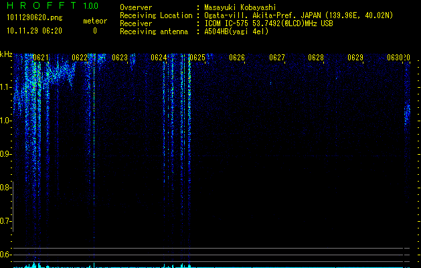The height and width of the screenshot is (268, 421).
Task: Click the 0625 time marker
Action: coord(197,58)
